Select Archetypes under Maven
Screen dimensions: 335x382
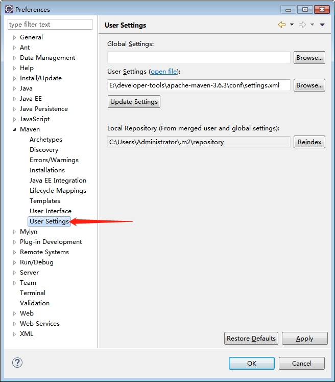[x=46, y=140]
